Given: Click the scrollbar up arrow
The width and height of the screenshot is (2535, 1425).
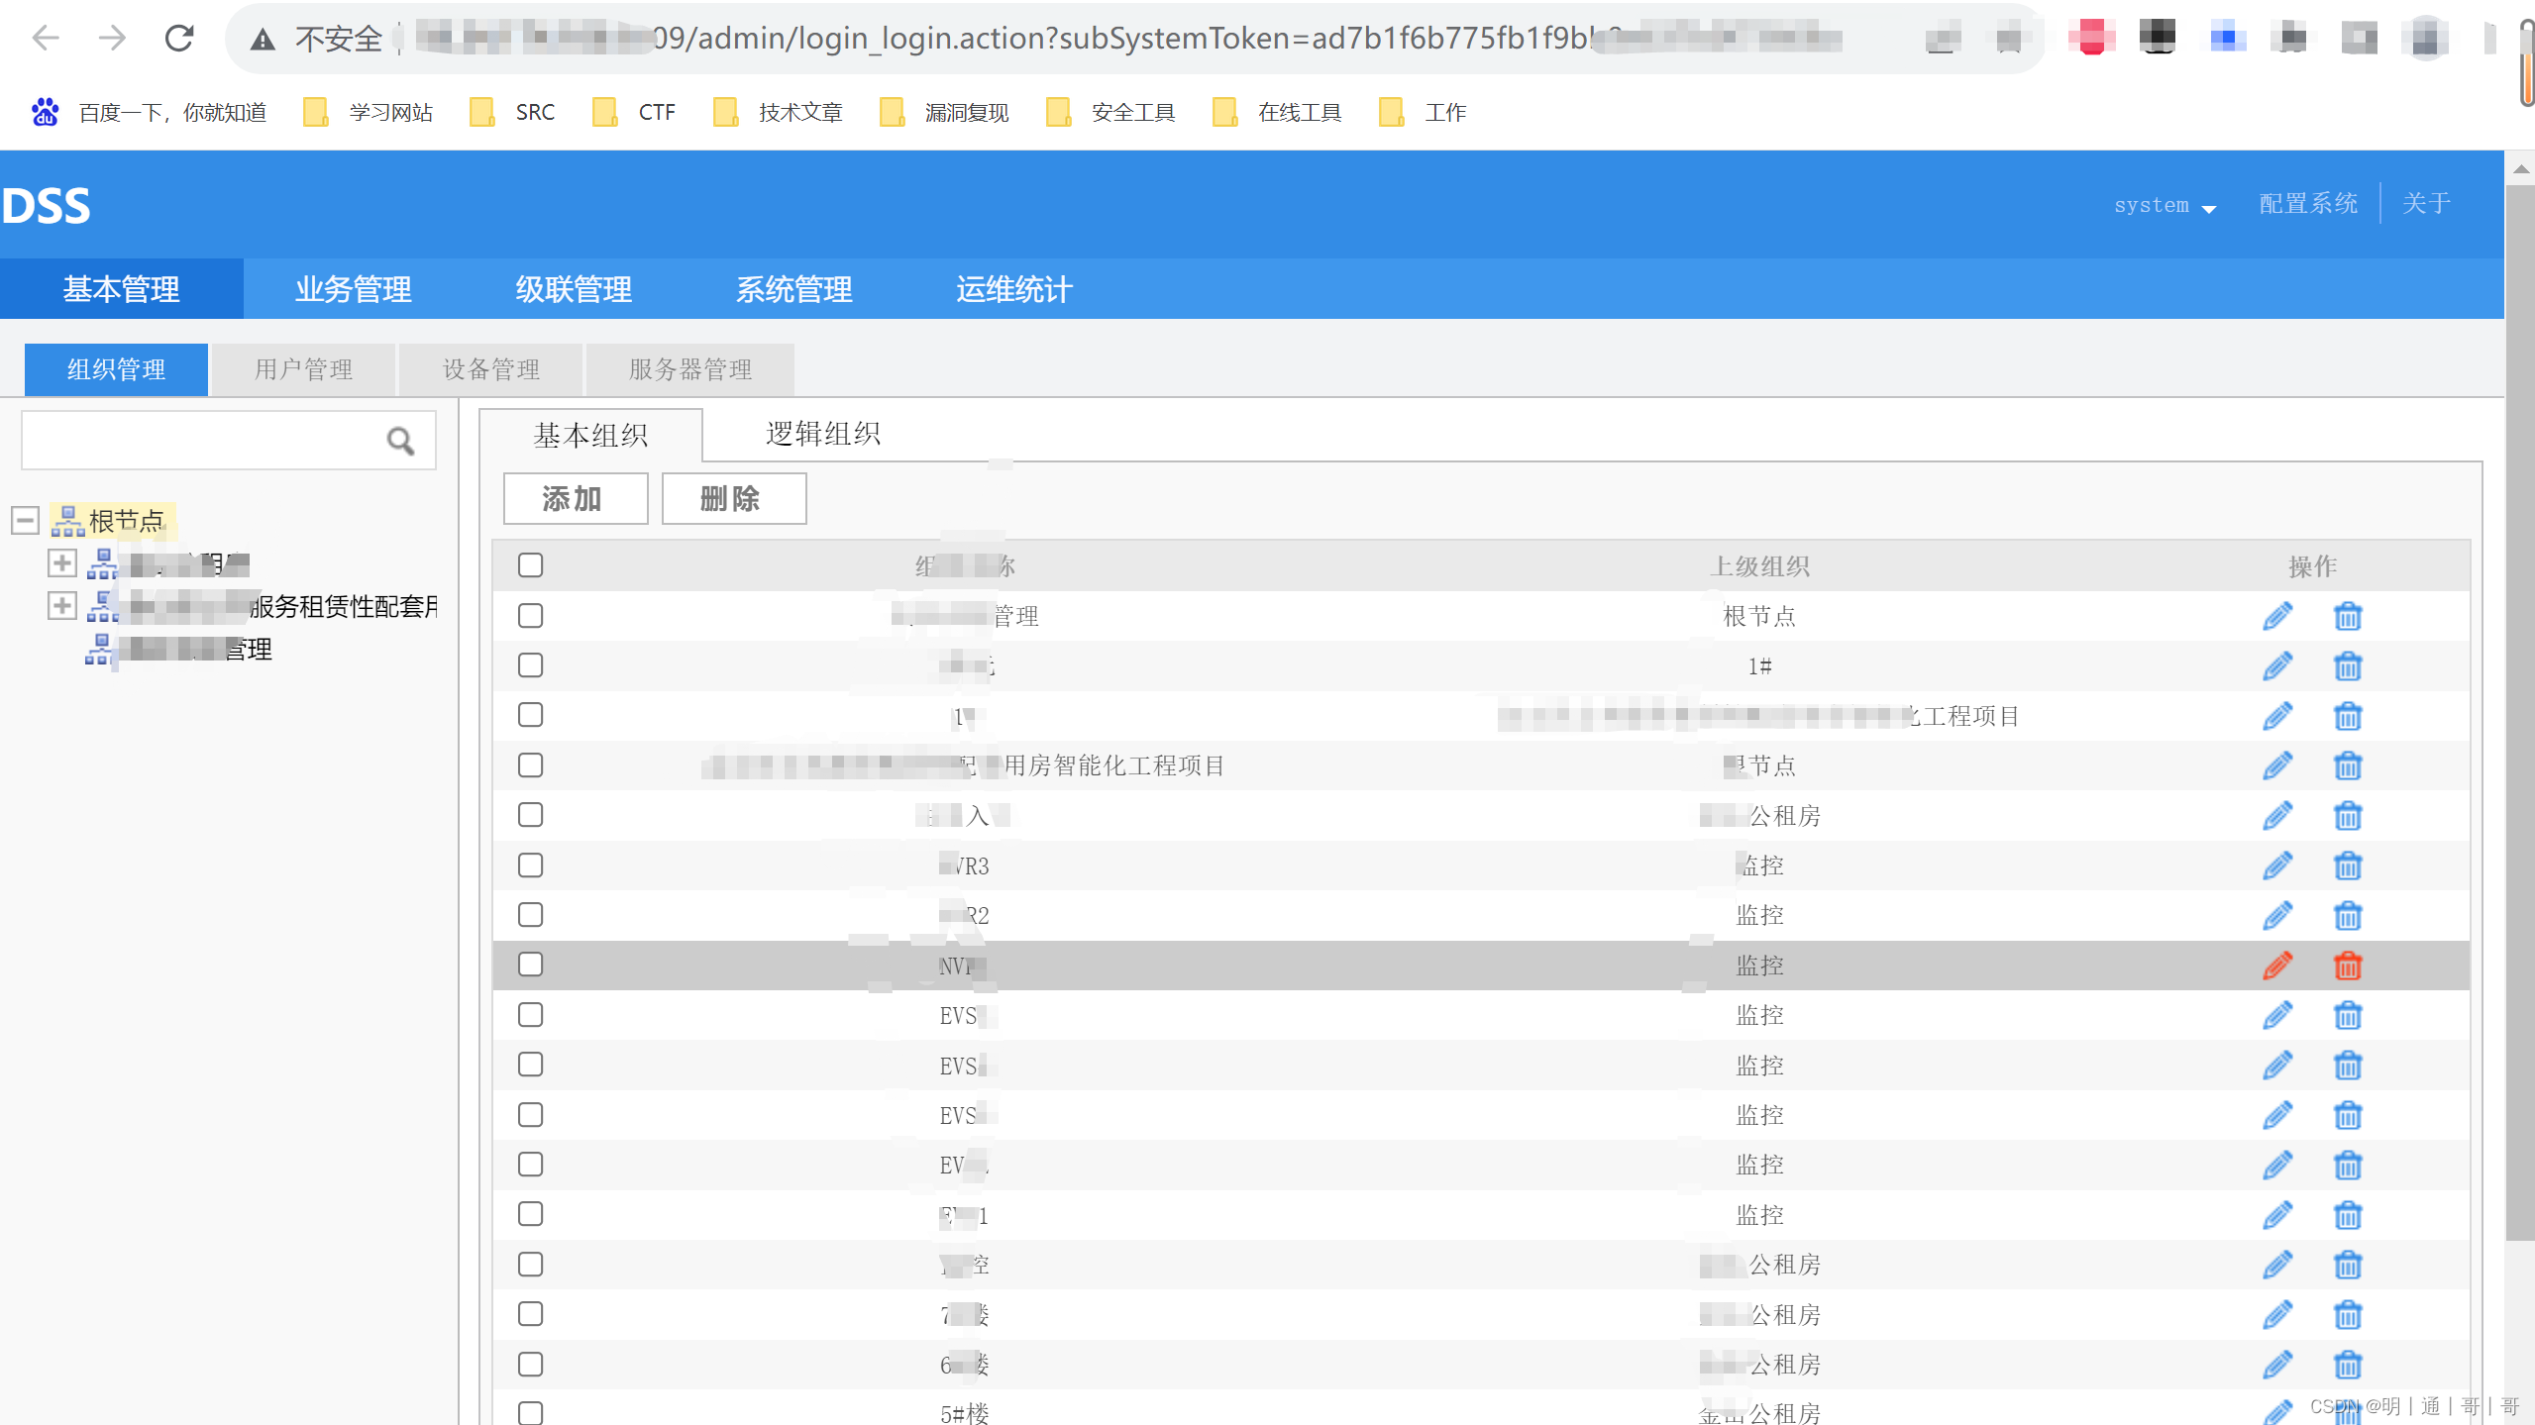Looking at the screenshot, I should (2520, 169).
